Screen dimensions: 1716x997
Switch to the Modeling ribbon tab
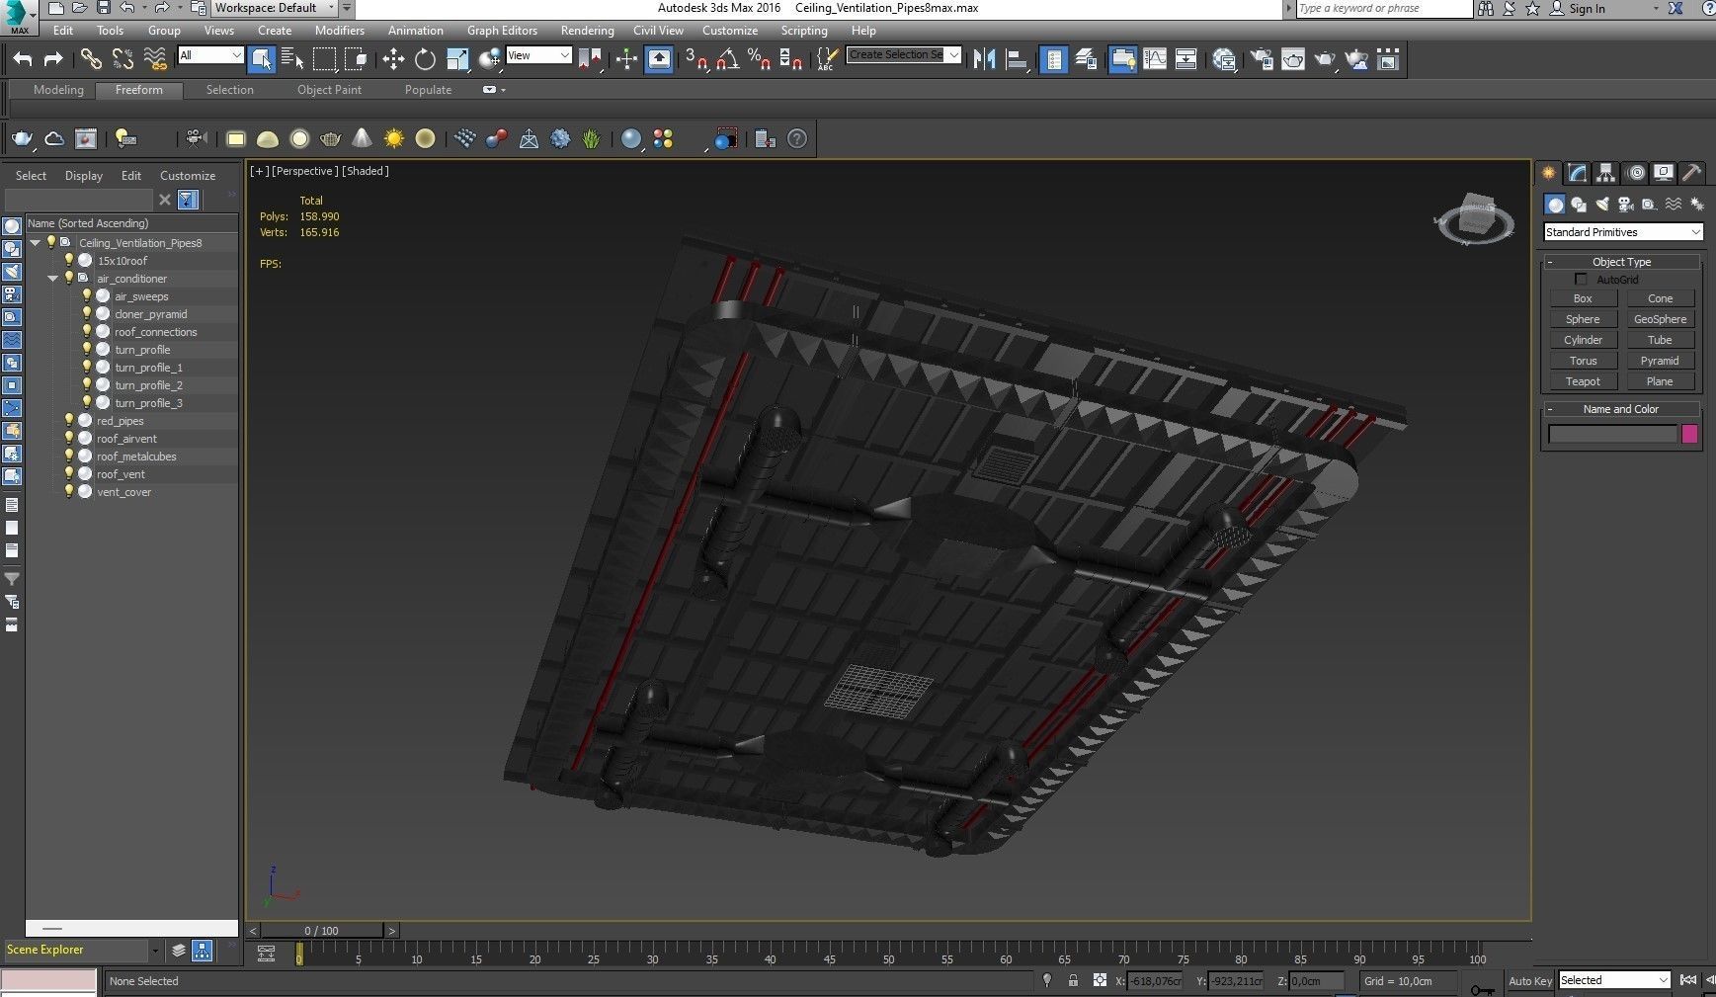click(58, 90)
